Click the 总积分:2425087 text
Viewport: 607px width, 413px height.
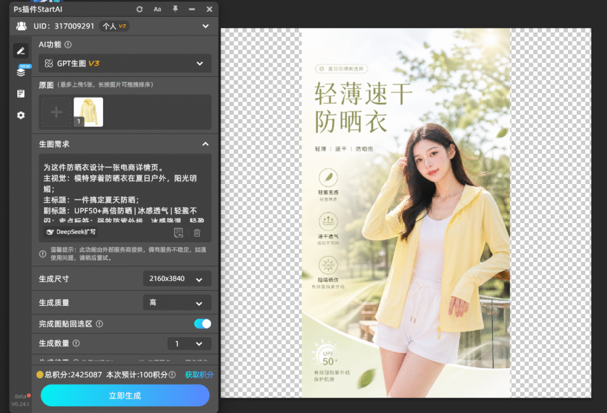(74, 375)
